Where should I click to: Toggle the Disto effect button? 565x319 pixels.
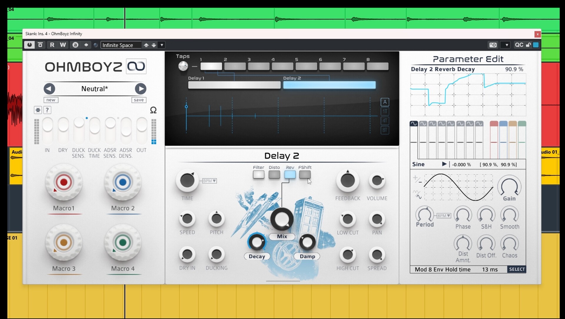pyautogui.click(x=274, y=175)
